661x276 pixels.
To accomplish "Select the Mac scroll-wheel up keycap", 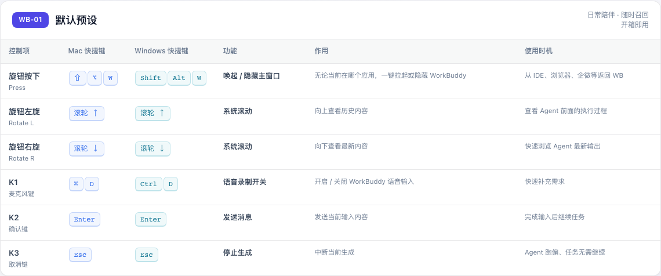I will click(x=86, y=113).
